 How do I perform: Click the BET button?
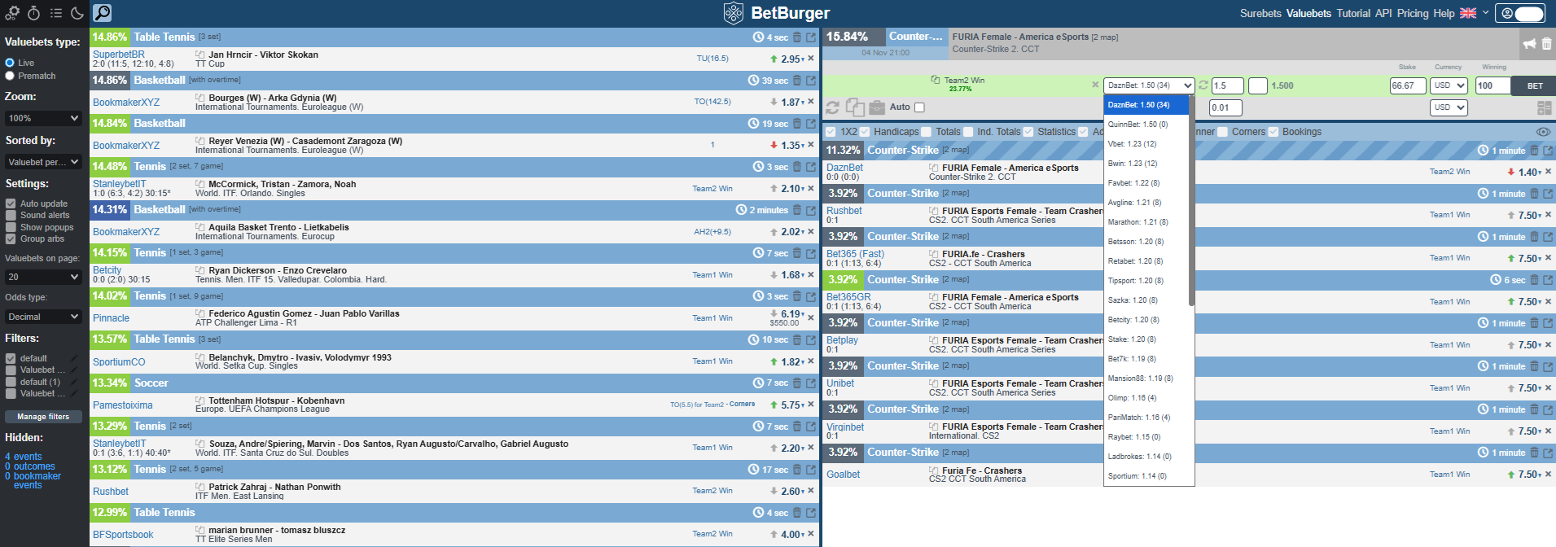1534,85
